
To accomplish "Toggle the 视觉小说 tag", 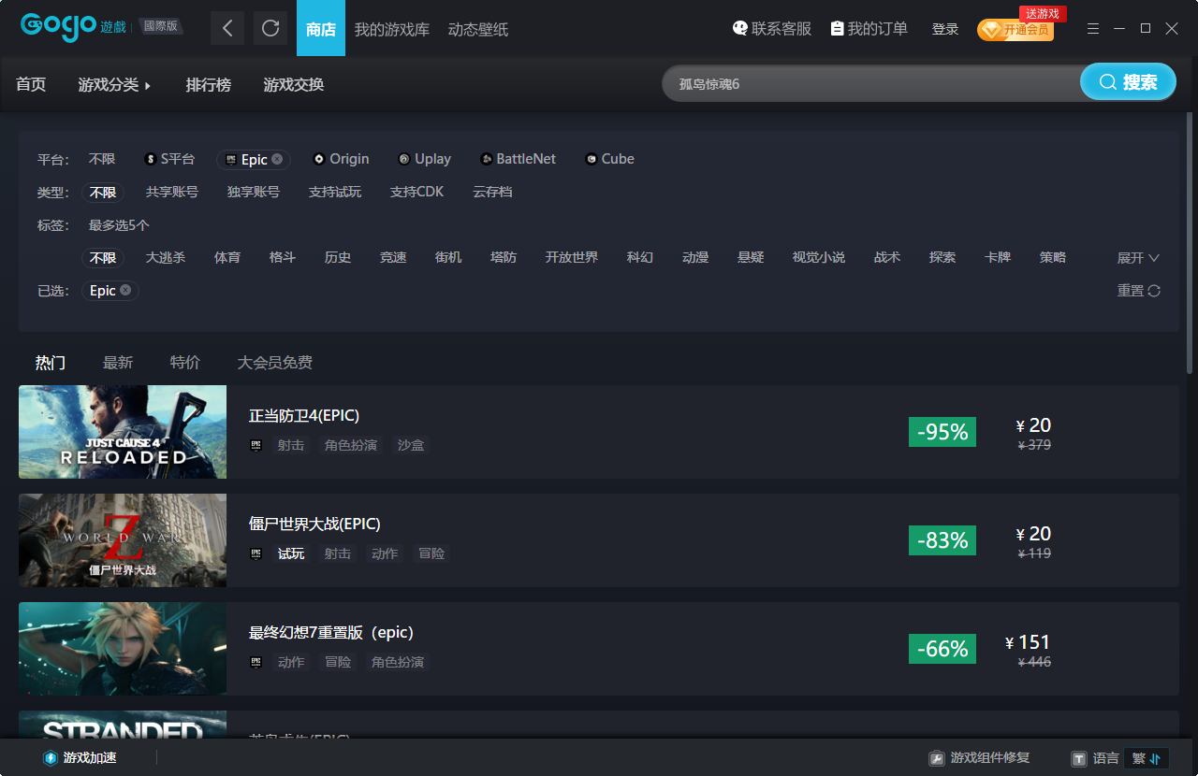I will pyautogui.click(x=819, y=257).
